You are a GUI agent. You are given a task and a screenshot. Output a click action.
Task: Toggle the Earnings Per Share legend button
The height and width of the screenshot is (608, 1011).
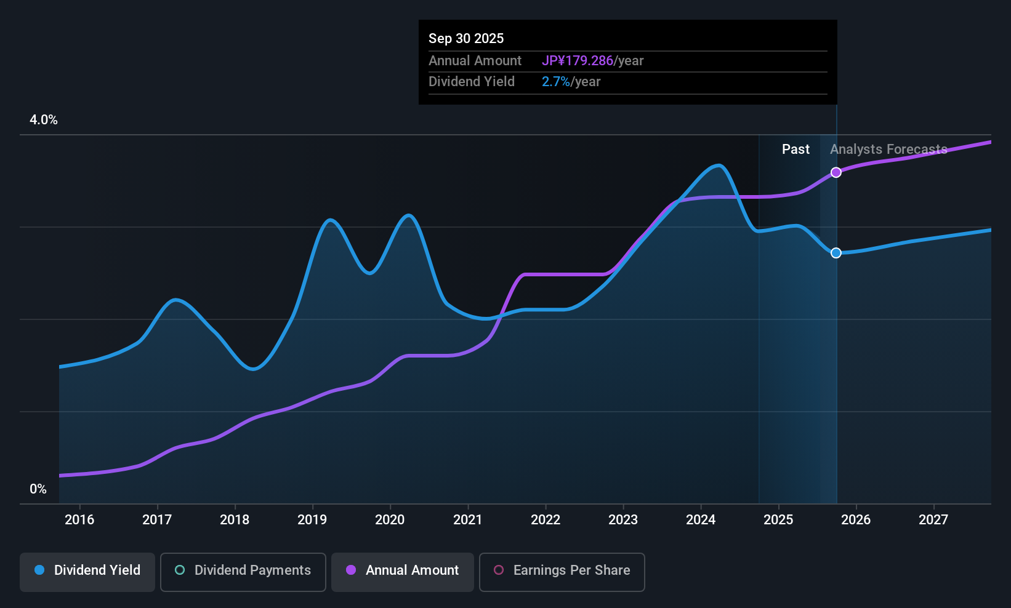562,572
